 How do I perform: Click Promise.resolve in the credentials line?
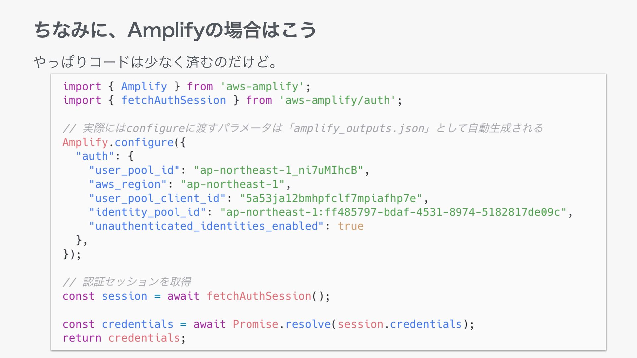282,324
